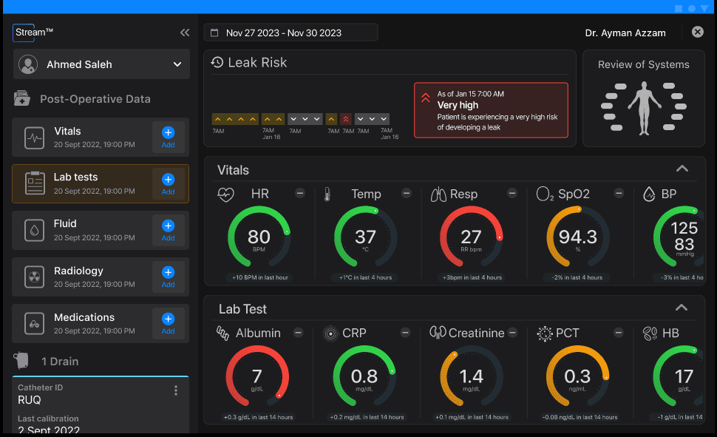Click the Albumin protein icon

coord(222,333)
